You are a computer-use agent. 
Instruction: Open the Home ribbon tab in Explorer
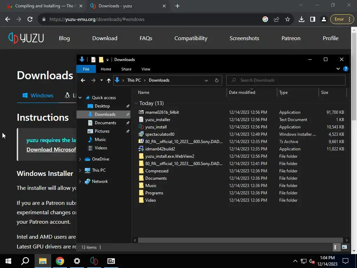point(106,69)
